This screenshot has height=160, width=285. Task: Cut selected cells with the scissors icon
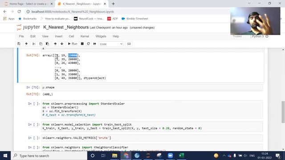34,44
